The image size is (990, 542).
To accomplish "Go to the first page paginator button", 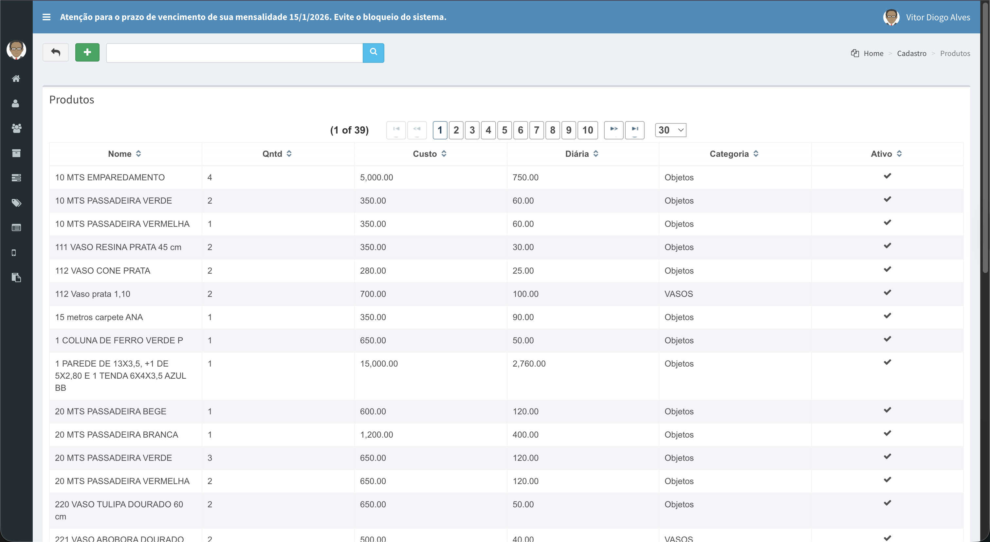I will pos(396,130).
